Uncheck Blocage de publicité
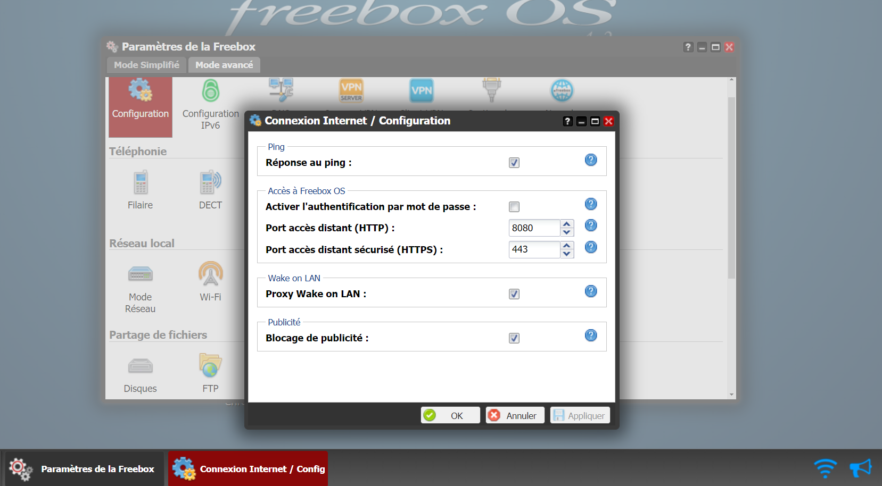 tap(514, 338)
